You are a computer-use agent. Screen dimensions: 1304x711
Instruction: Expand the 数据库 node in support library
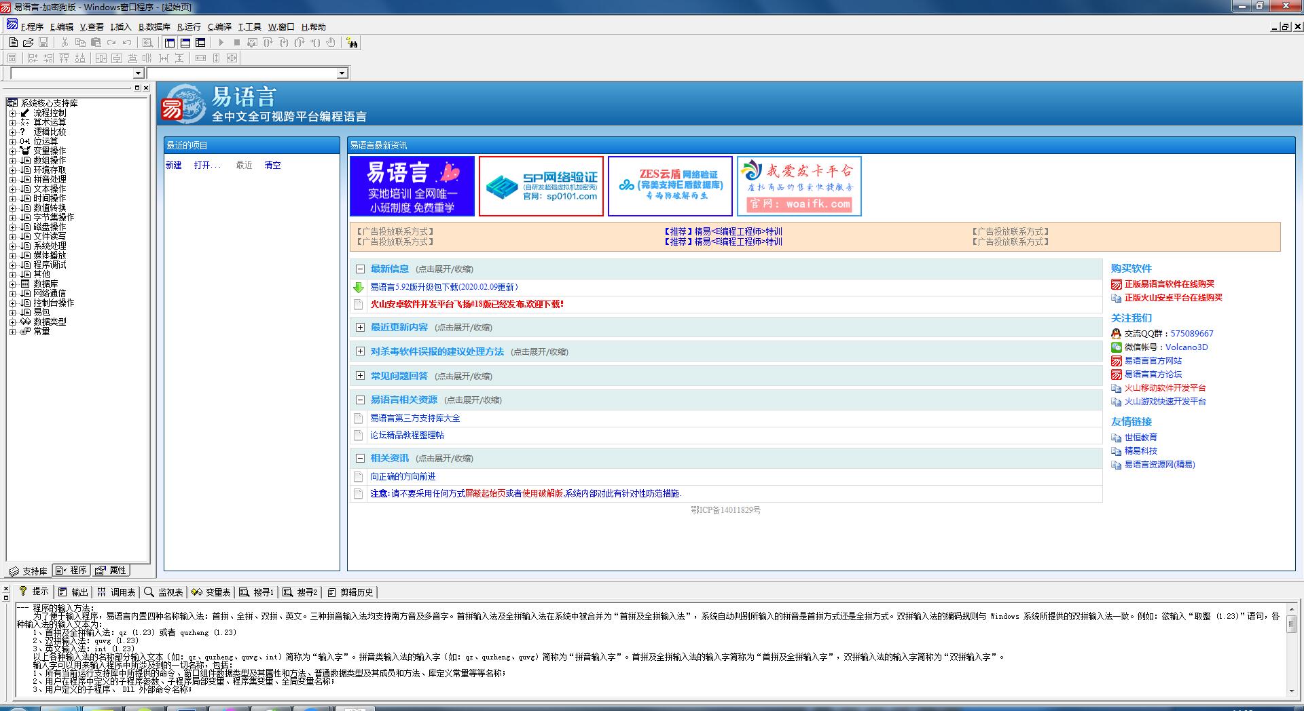coord(12,284)
